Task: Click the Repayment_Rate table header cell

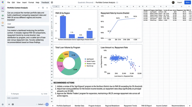Action: pyautogui.click(x=182, y=10)
